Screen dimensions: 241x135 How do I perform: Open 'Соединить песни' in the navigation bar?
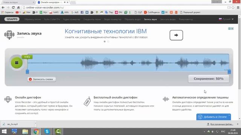[x=92, y=19]
